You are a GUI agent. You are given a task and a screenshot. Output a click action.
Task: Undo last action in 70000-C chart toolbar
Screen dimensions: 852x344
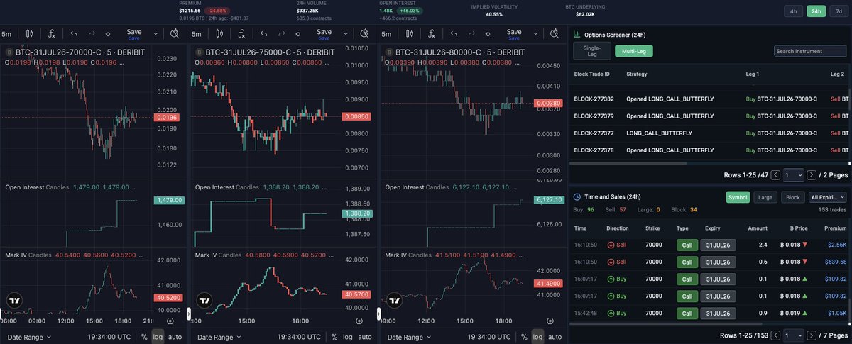tap(74, 33)
